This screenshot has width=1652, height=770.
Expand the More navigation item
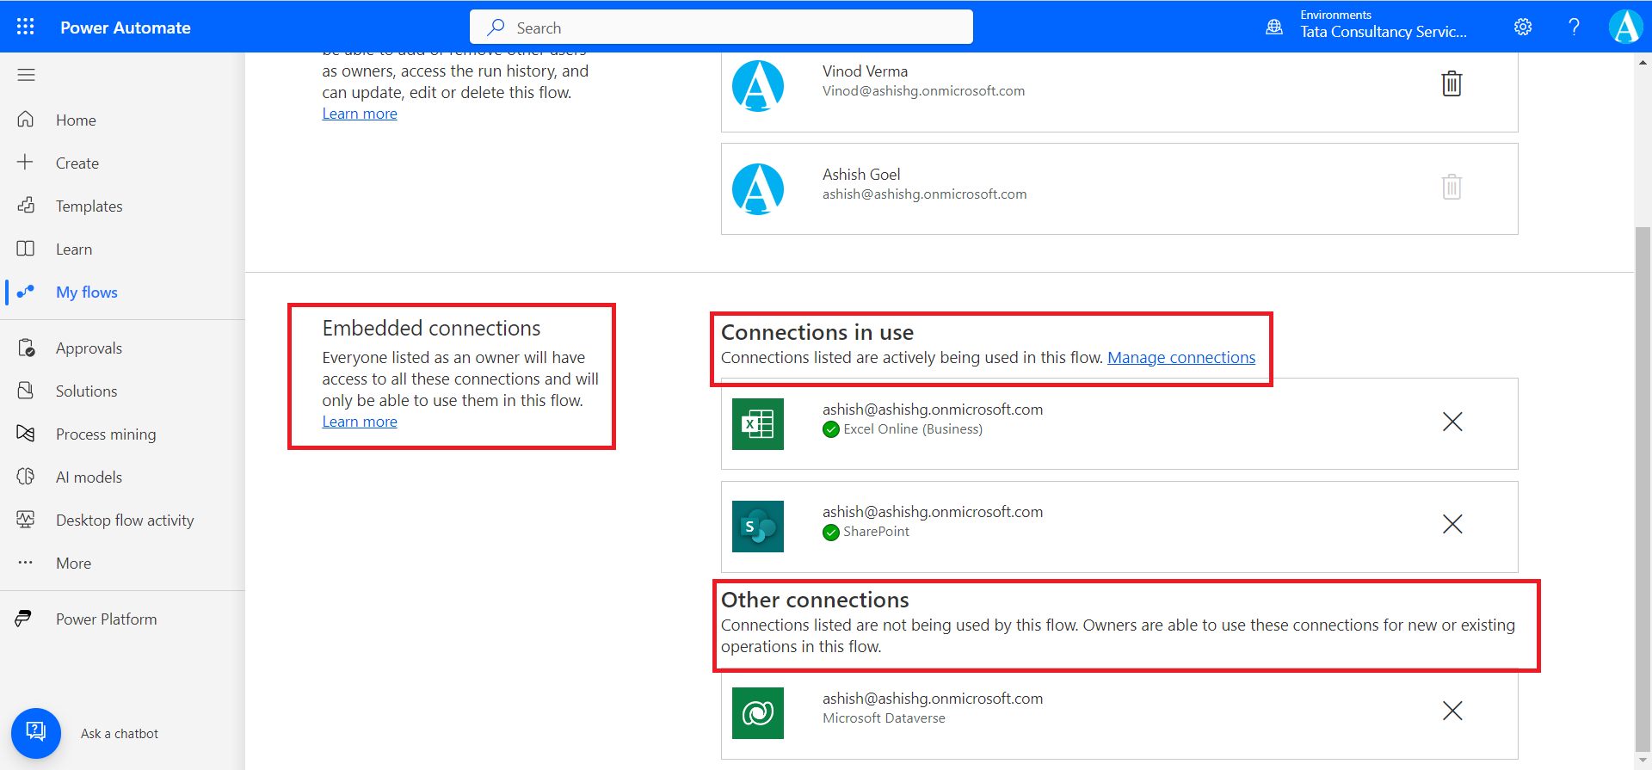tap(73, 564)
